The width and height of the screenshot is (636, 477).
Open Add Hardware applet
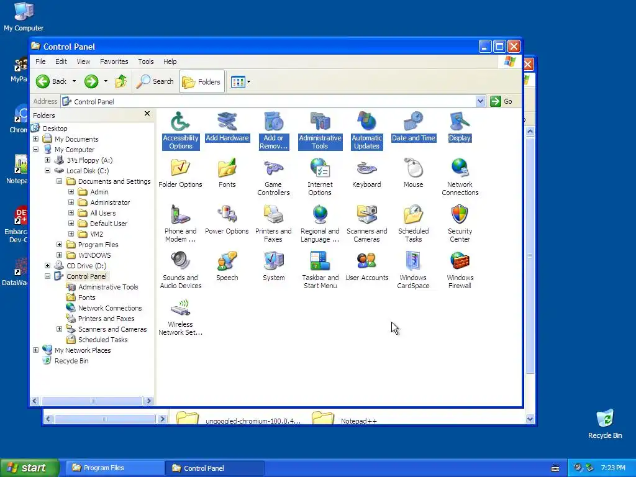[x=227, y=127]
